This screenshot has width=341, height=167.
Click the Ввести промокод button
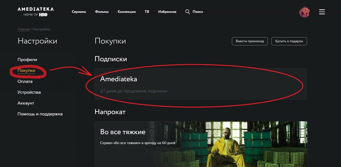(250, 41)
